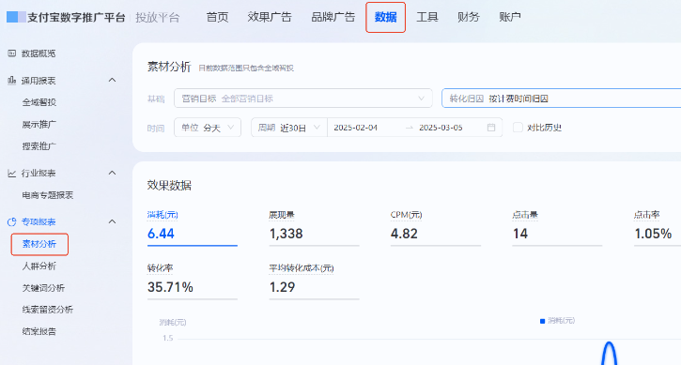Select the 平均转化成本(元) 1.29 metric card
681x365 pixels.
click(x=314, y=281)
